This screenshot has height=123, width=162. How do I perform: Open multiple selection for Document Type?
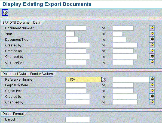click(152, 39)
